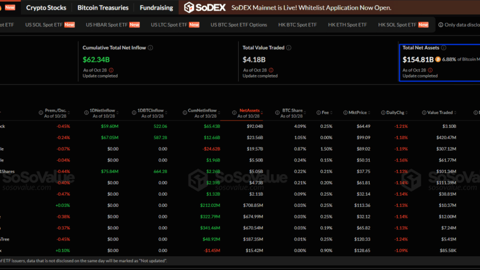The width and height of the screenshot is (480, 270).
Task: Sort by Prem./Dsc. sort arrows
Action: pos(68,113)
